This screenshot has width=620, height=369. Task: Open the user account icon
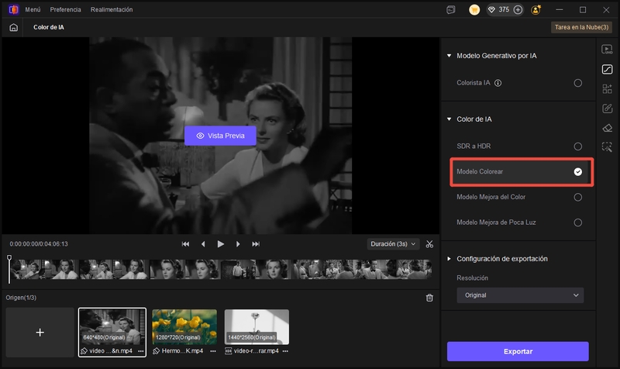(536, 9)
